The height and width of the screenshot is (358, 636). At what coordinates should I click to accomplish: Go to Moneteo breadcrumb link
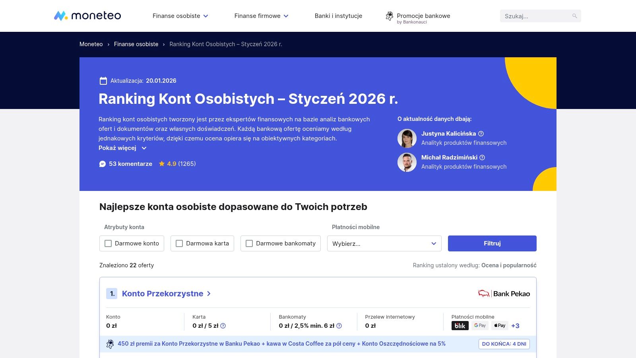91,44
